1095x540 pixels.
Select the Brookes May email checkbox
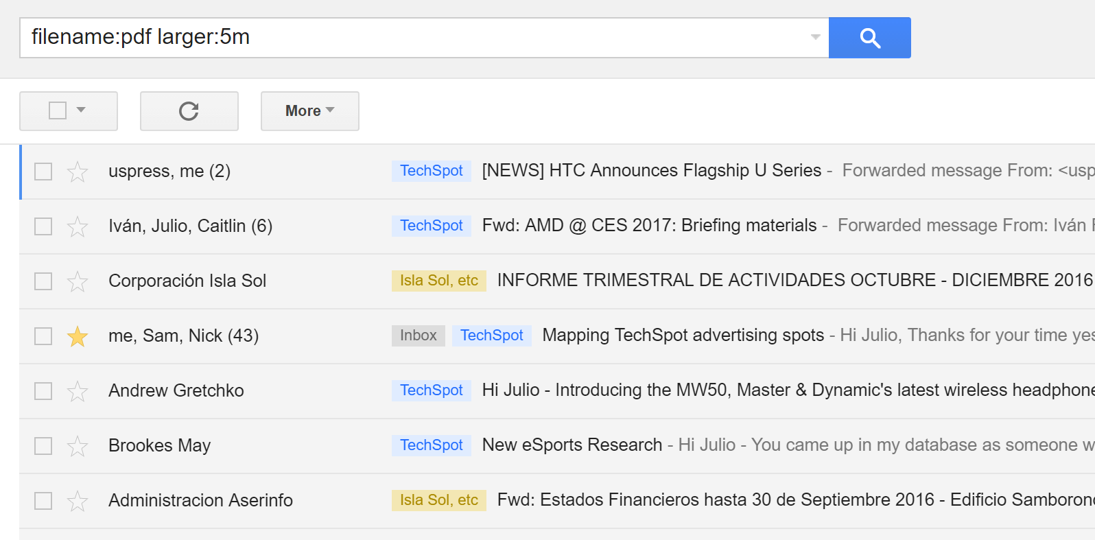[43, 446]
